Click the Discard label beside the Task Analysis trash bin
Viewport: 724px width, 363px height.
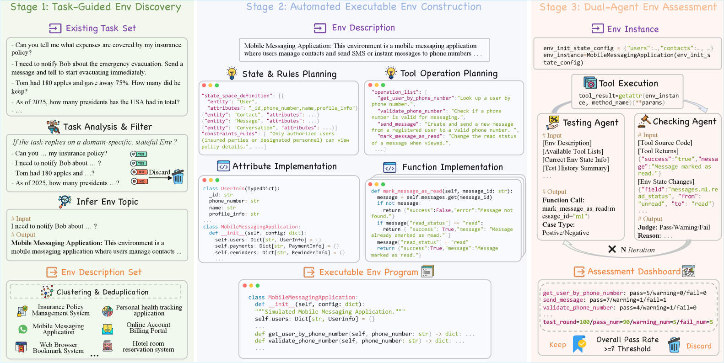pyautogui.click(x=159, y=172)
